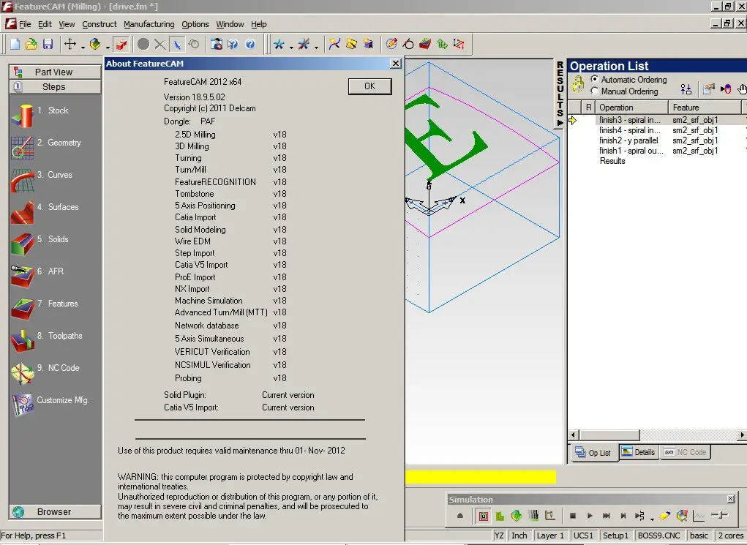Open the Stock step icon

click(x=22, y=116)
